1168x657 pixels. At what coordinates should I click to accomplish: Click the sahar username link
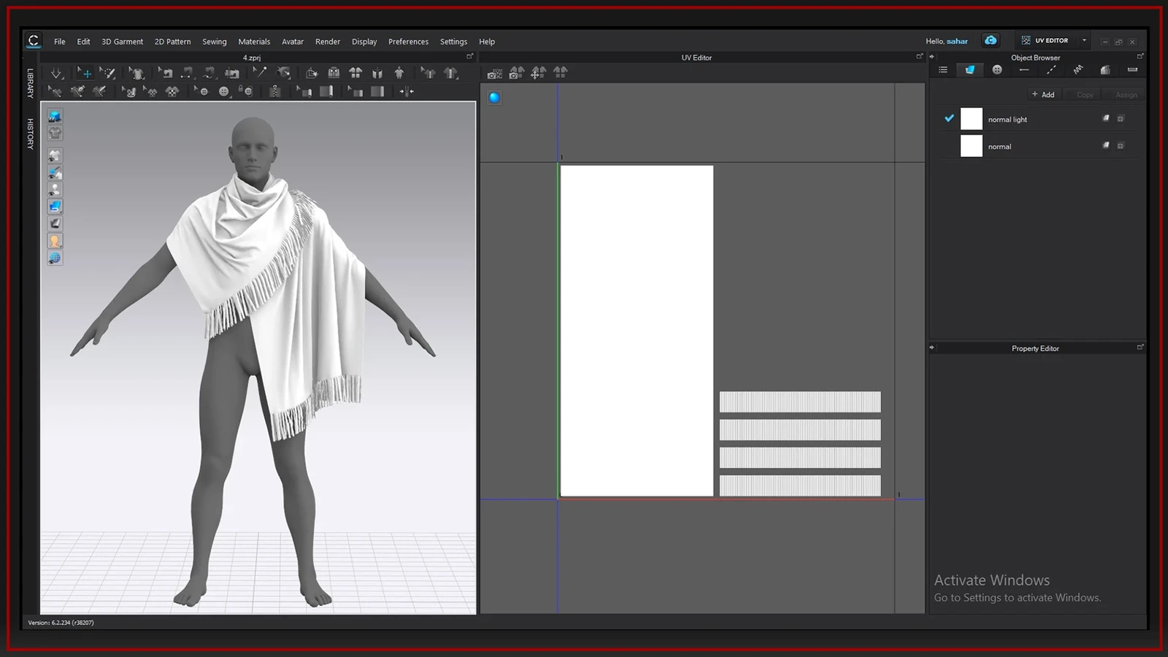pyautogui.click(x=957, y=41)
